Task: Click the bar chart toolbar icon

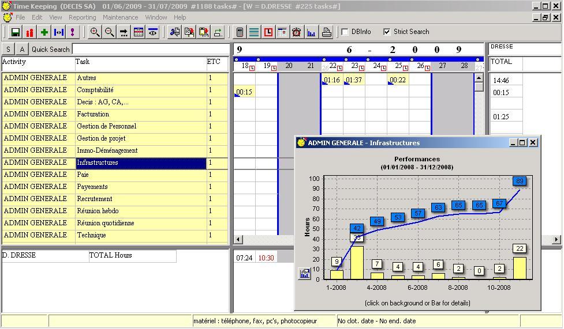Action: point(311,32)
